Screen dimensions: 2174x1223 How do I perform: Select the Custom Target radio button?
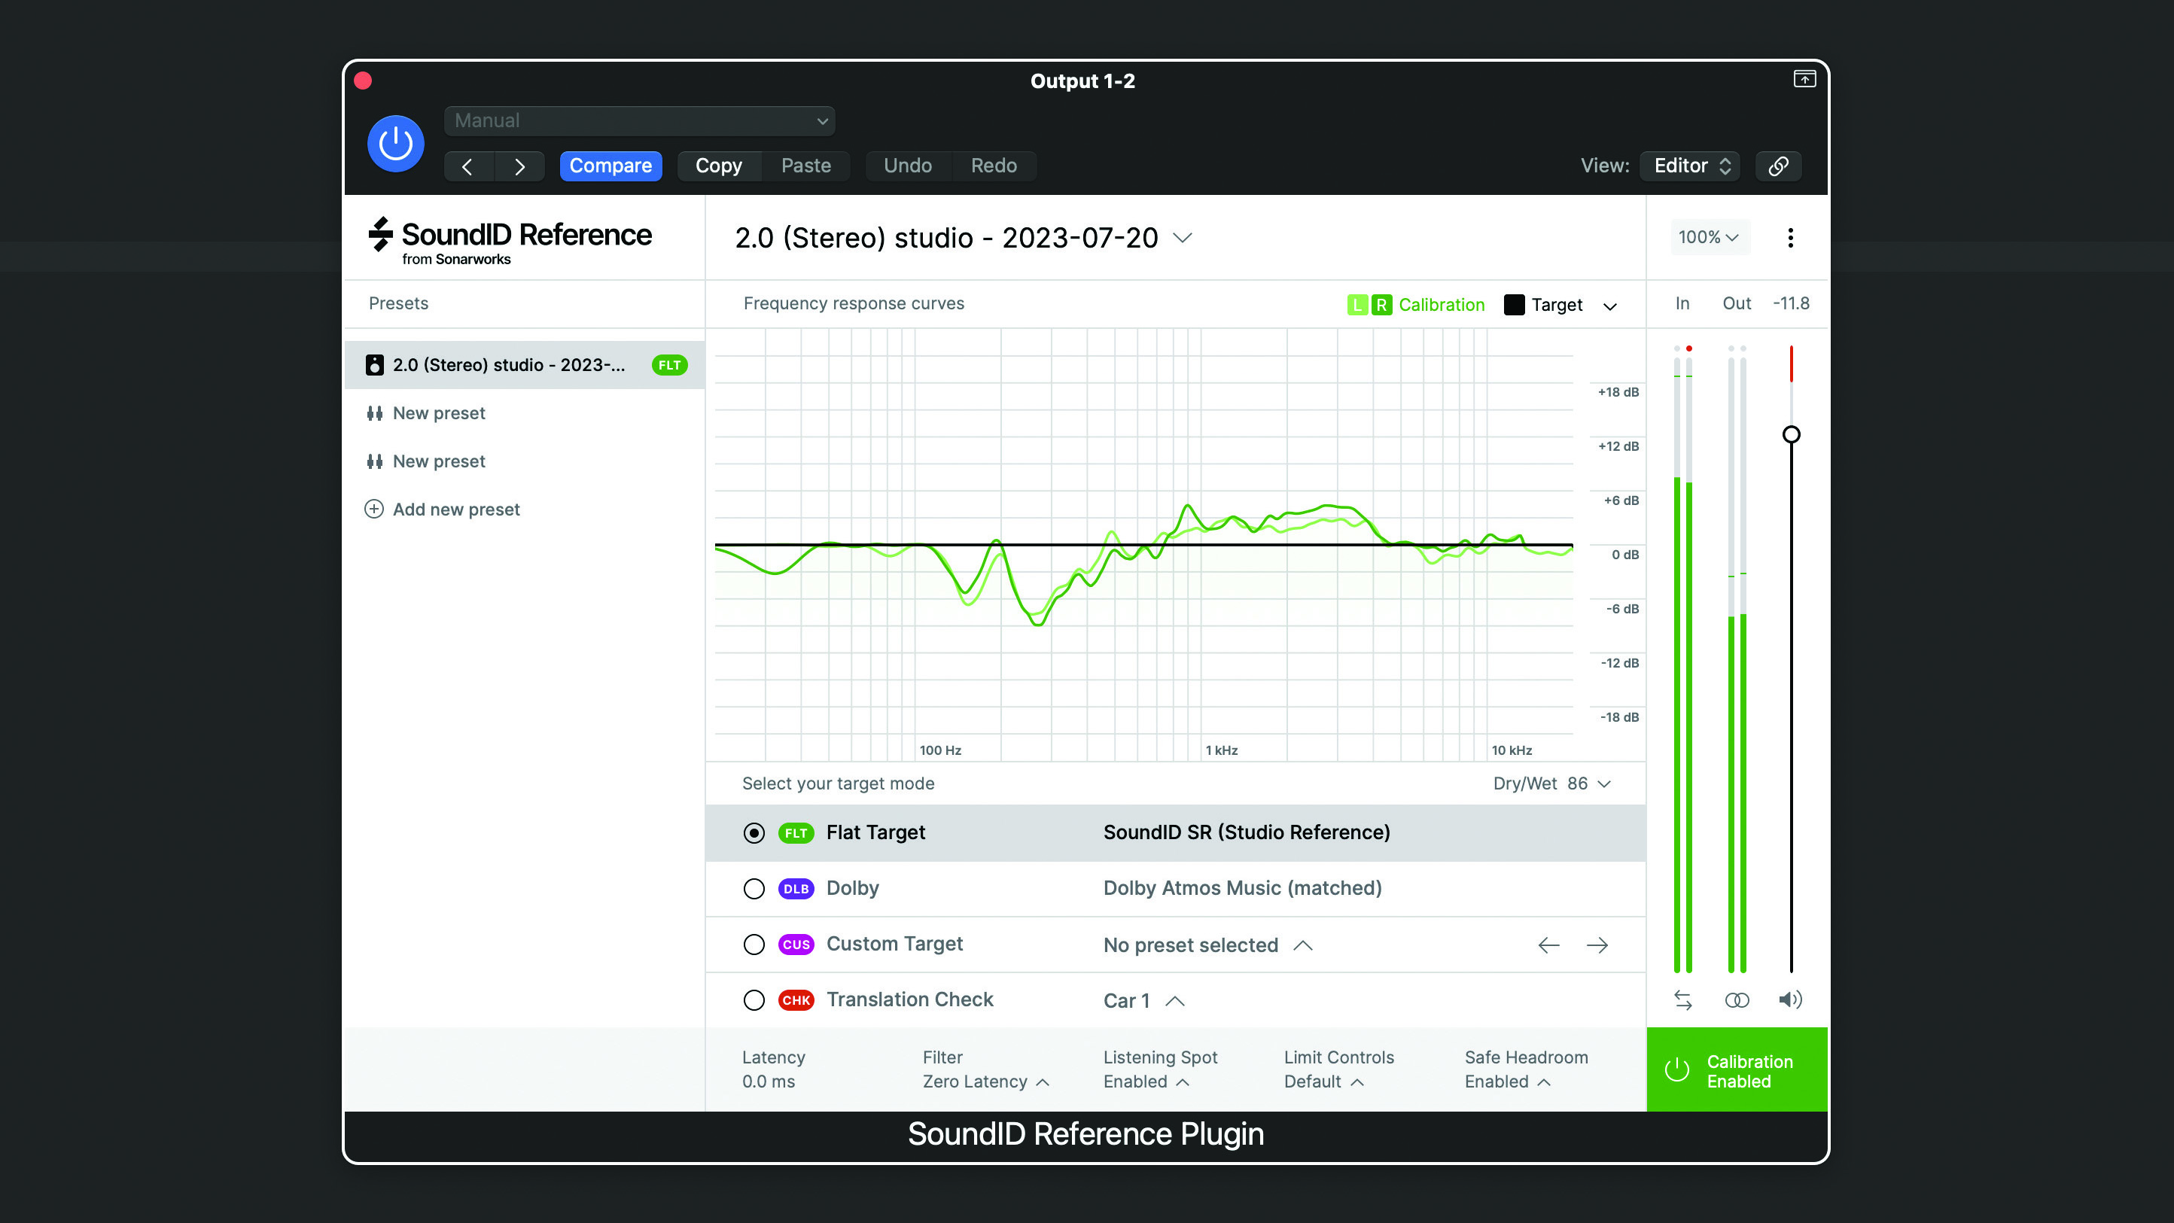[754, 945]
